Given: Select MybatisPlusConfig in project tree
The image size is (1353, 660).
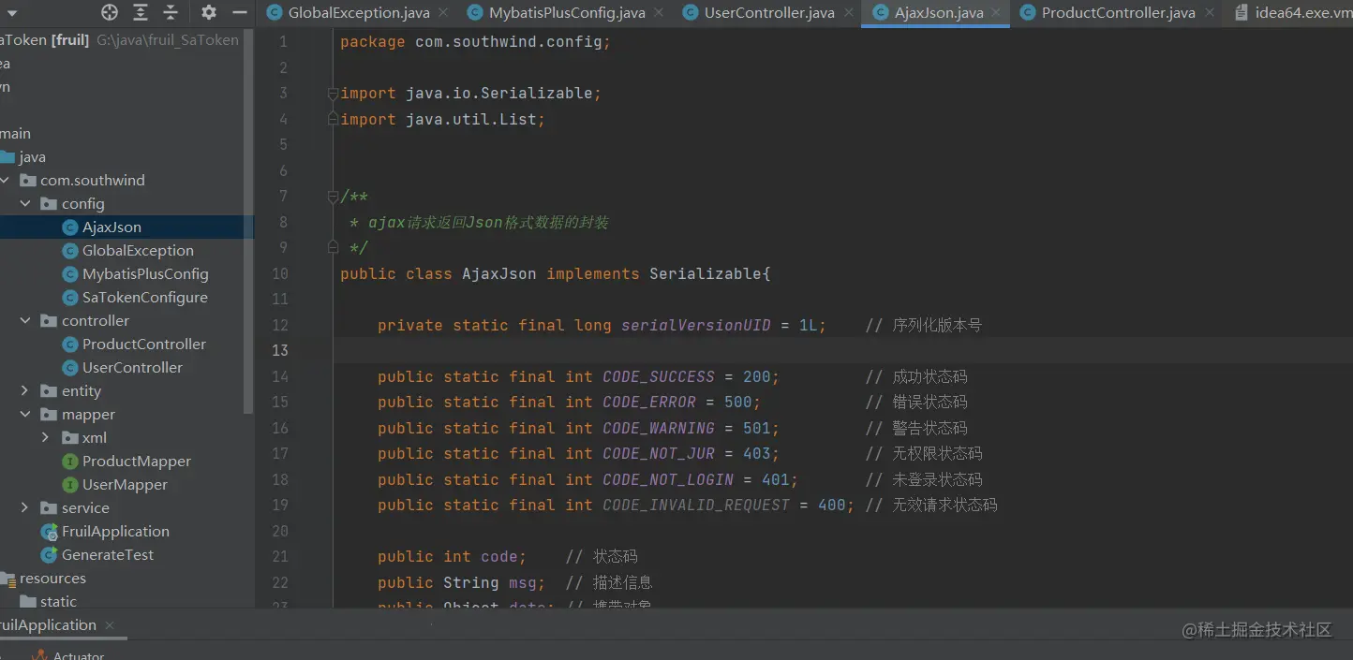Looking at the screenshot, I should [x=145, y=274].
